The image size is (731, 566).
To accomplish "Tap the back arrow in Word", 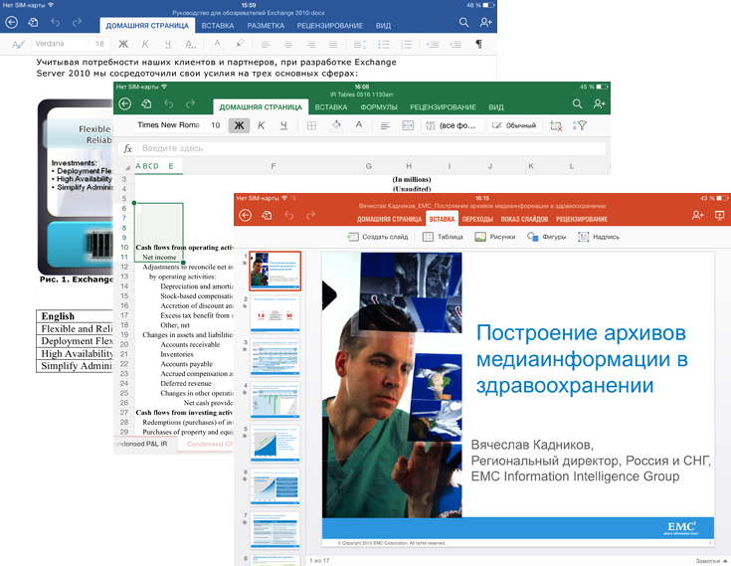I will (11, 22).
